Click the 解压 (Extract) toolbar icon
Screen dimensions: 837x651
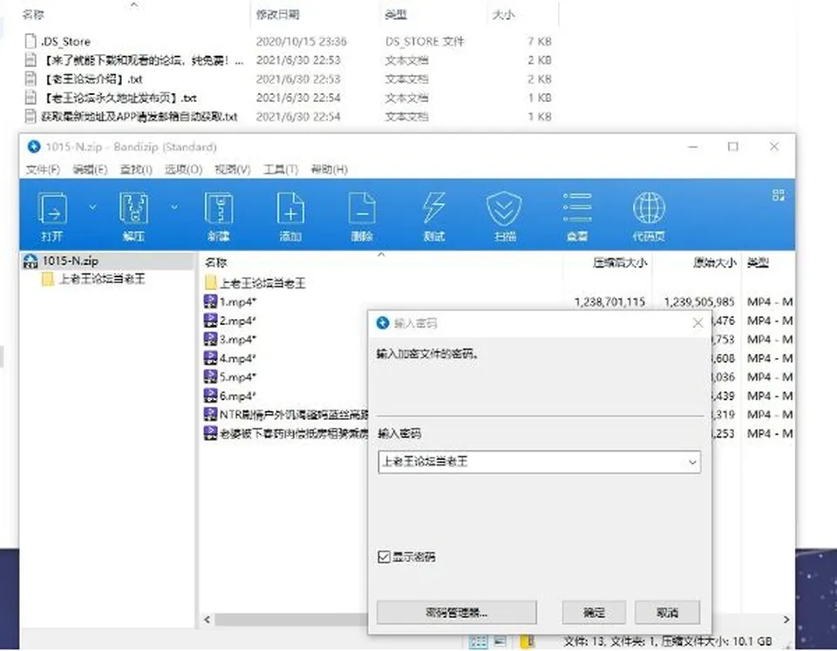click(x=133, y=208)
